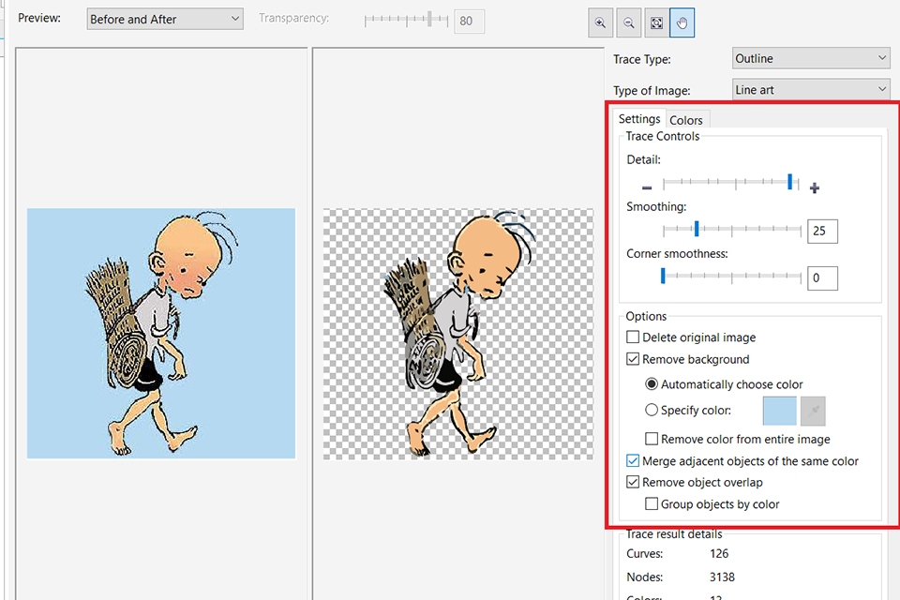900x600 pixels.
Task: Click the Zoom to Fit icon
Action: click(x=655, y=22)
